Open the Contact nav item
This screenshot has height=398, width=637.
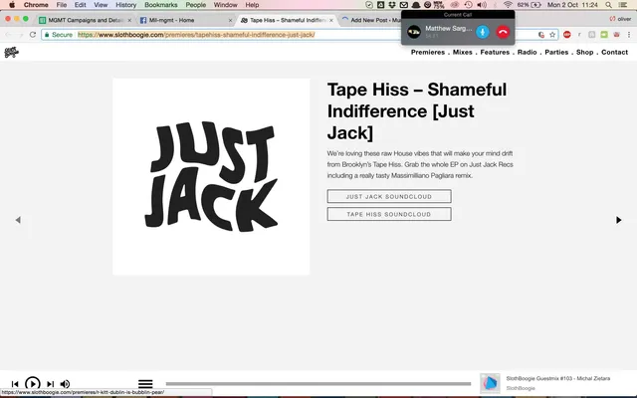coord(614,52)
